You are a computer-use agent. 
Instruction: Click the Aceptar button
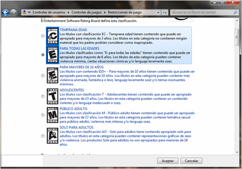[168, 161]
